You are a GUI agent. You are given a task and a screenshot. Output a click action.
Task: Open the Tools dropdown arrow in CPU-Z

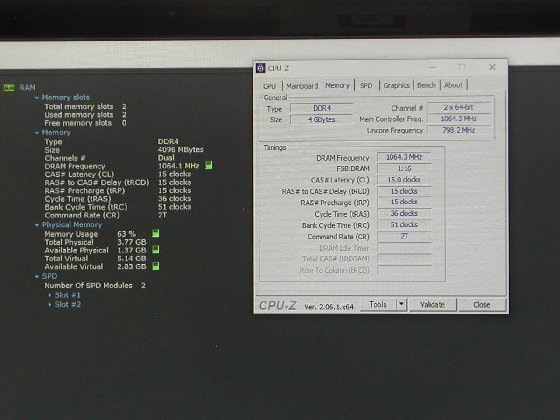tap(401, 305)
